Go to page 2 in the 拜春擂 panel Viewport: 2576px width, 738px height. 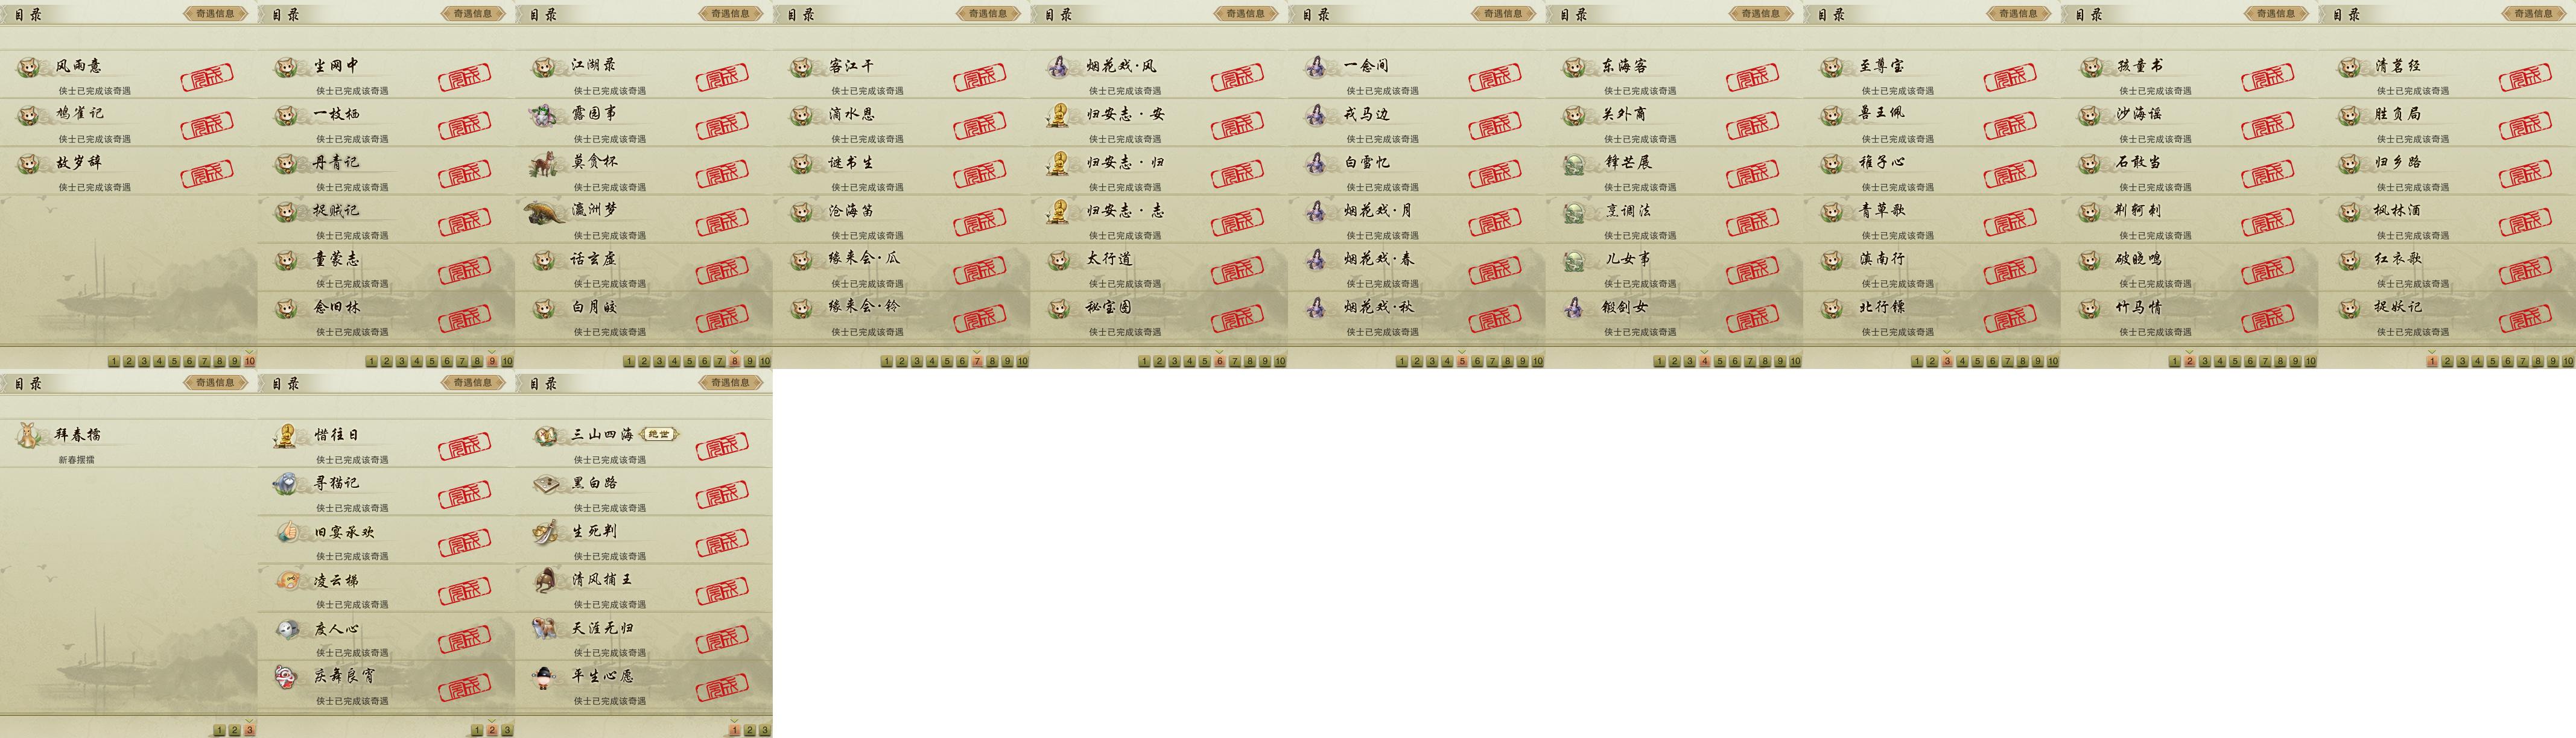[234, 730]
